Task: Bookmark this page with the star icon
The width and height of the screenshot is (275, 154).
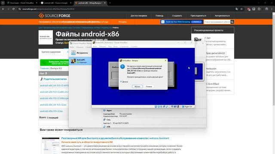Action: pos(241,9)
